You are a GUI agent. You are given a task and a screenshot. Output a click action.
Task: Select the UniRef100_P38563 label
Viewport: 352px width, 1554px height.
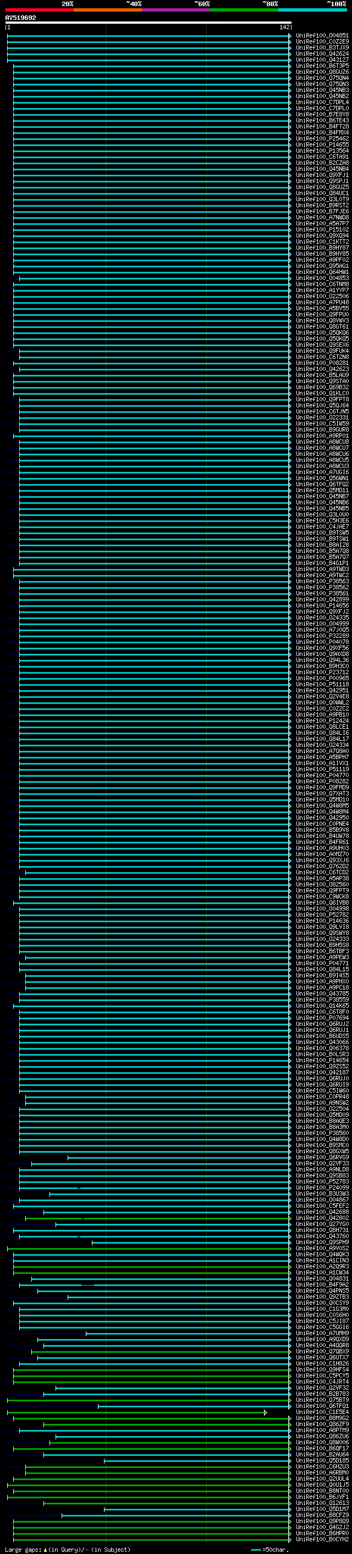pyautogui.click(x=322, y=582)
